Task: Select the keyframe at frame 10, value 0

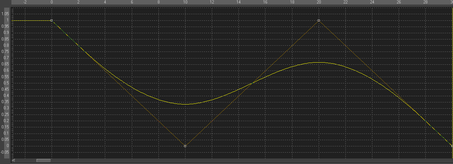Action: coord(185,146)
